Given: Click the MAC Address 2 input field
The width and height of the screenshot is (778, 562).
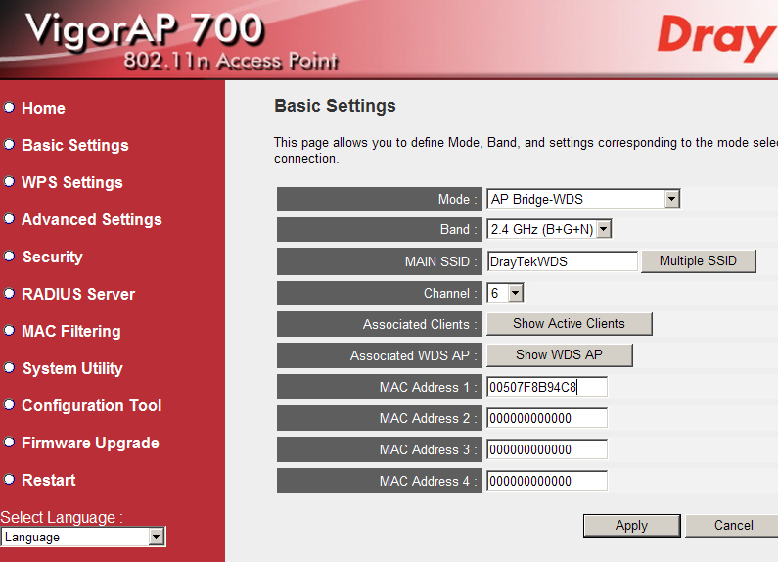Looking at the screenshot, I should coord(547,418).
